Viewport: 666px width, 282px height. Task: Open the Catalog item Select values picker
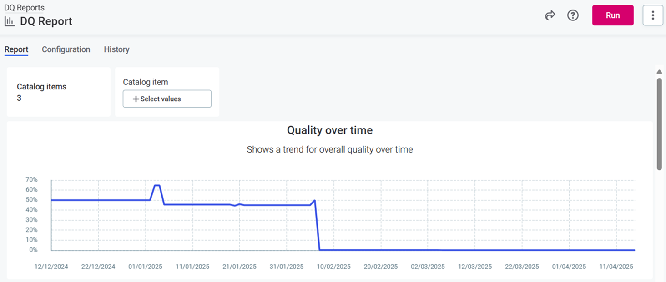click(x=167, y=99)
